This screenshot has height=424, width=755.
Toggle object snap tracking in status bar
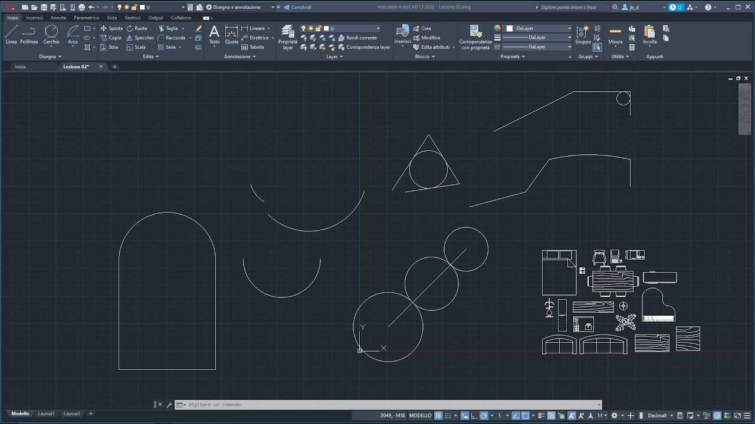pos(516,415)
